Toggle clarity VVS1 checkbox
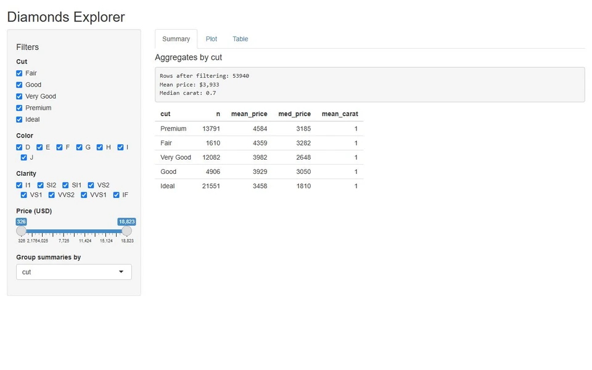The width and height of the screenshot is (592, 370). [x=84, y=195]
